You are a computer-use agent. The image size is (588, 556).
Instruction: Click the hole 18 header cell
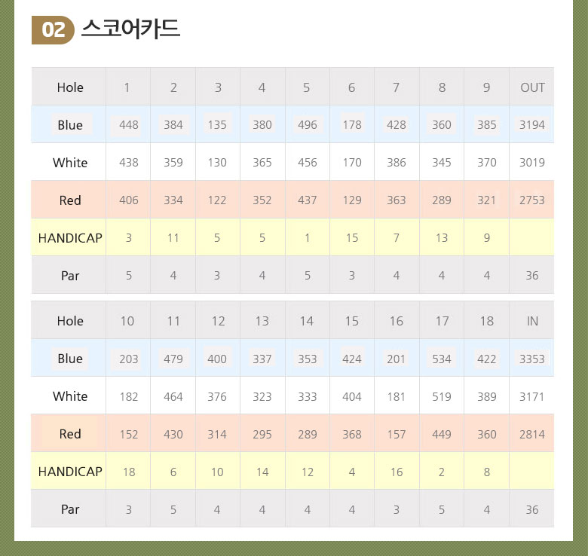pyautogui.click(x=487, y=321)
